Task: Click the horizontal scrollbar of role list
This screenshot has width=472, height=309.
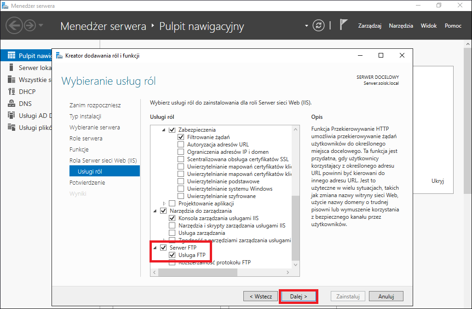Action: pyautogui.click(x=221, y=273)
